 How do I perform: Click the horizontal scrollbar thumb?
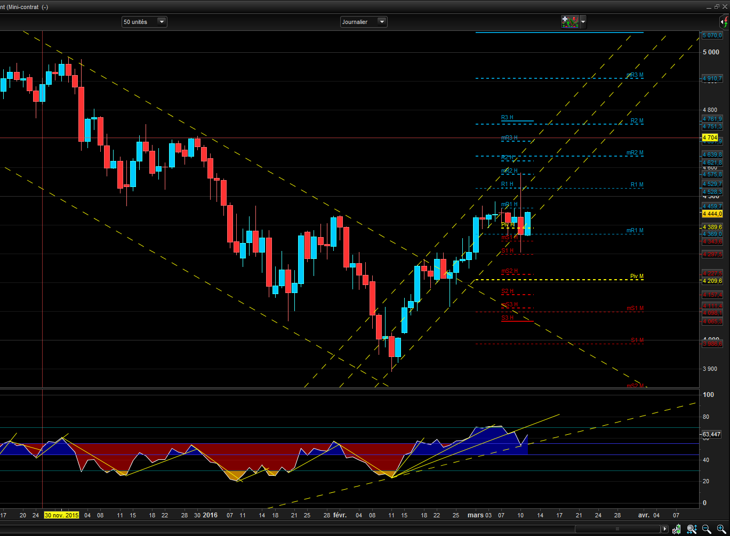pyautogui.click(x=617, y=529)
